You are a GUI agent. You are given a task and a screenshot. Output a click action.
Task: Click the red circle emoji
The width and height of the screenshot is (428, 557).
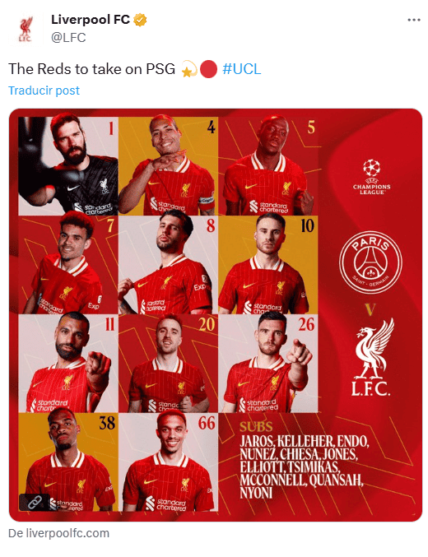209,69
